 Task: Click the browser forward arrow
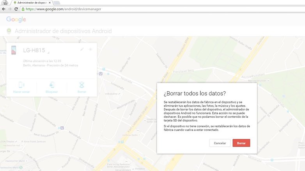tap(10, 9)
